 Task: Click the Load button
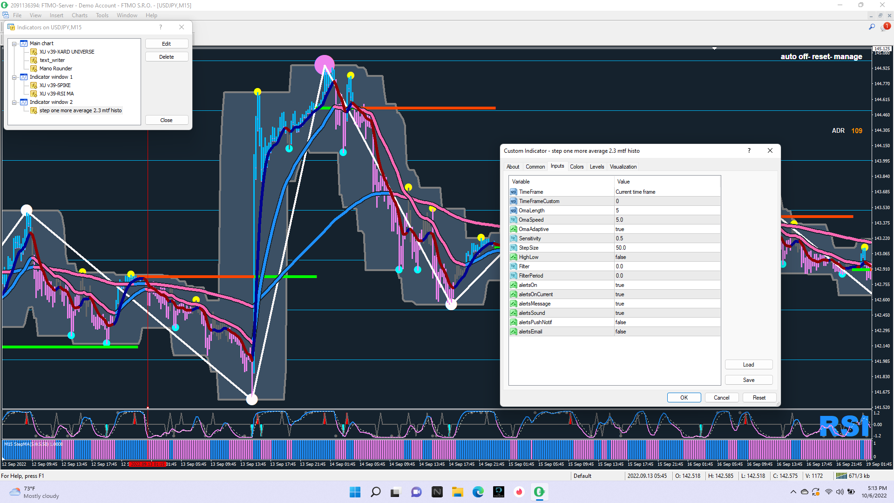(748, 365)
